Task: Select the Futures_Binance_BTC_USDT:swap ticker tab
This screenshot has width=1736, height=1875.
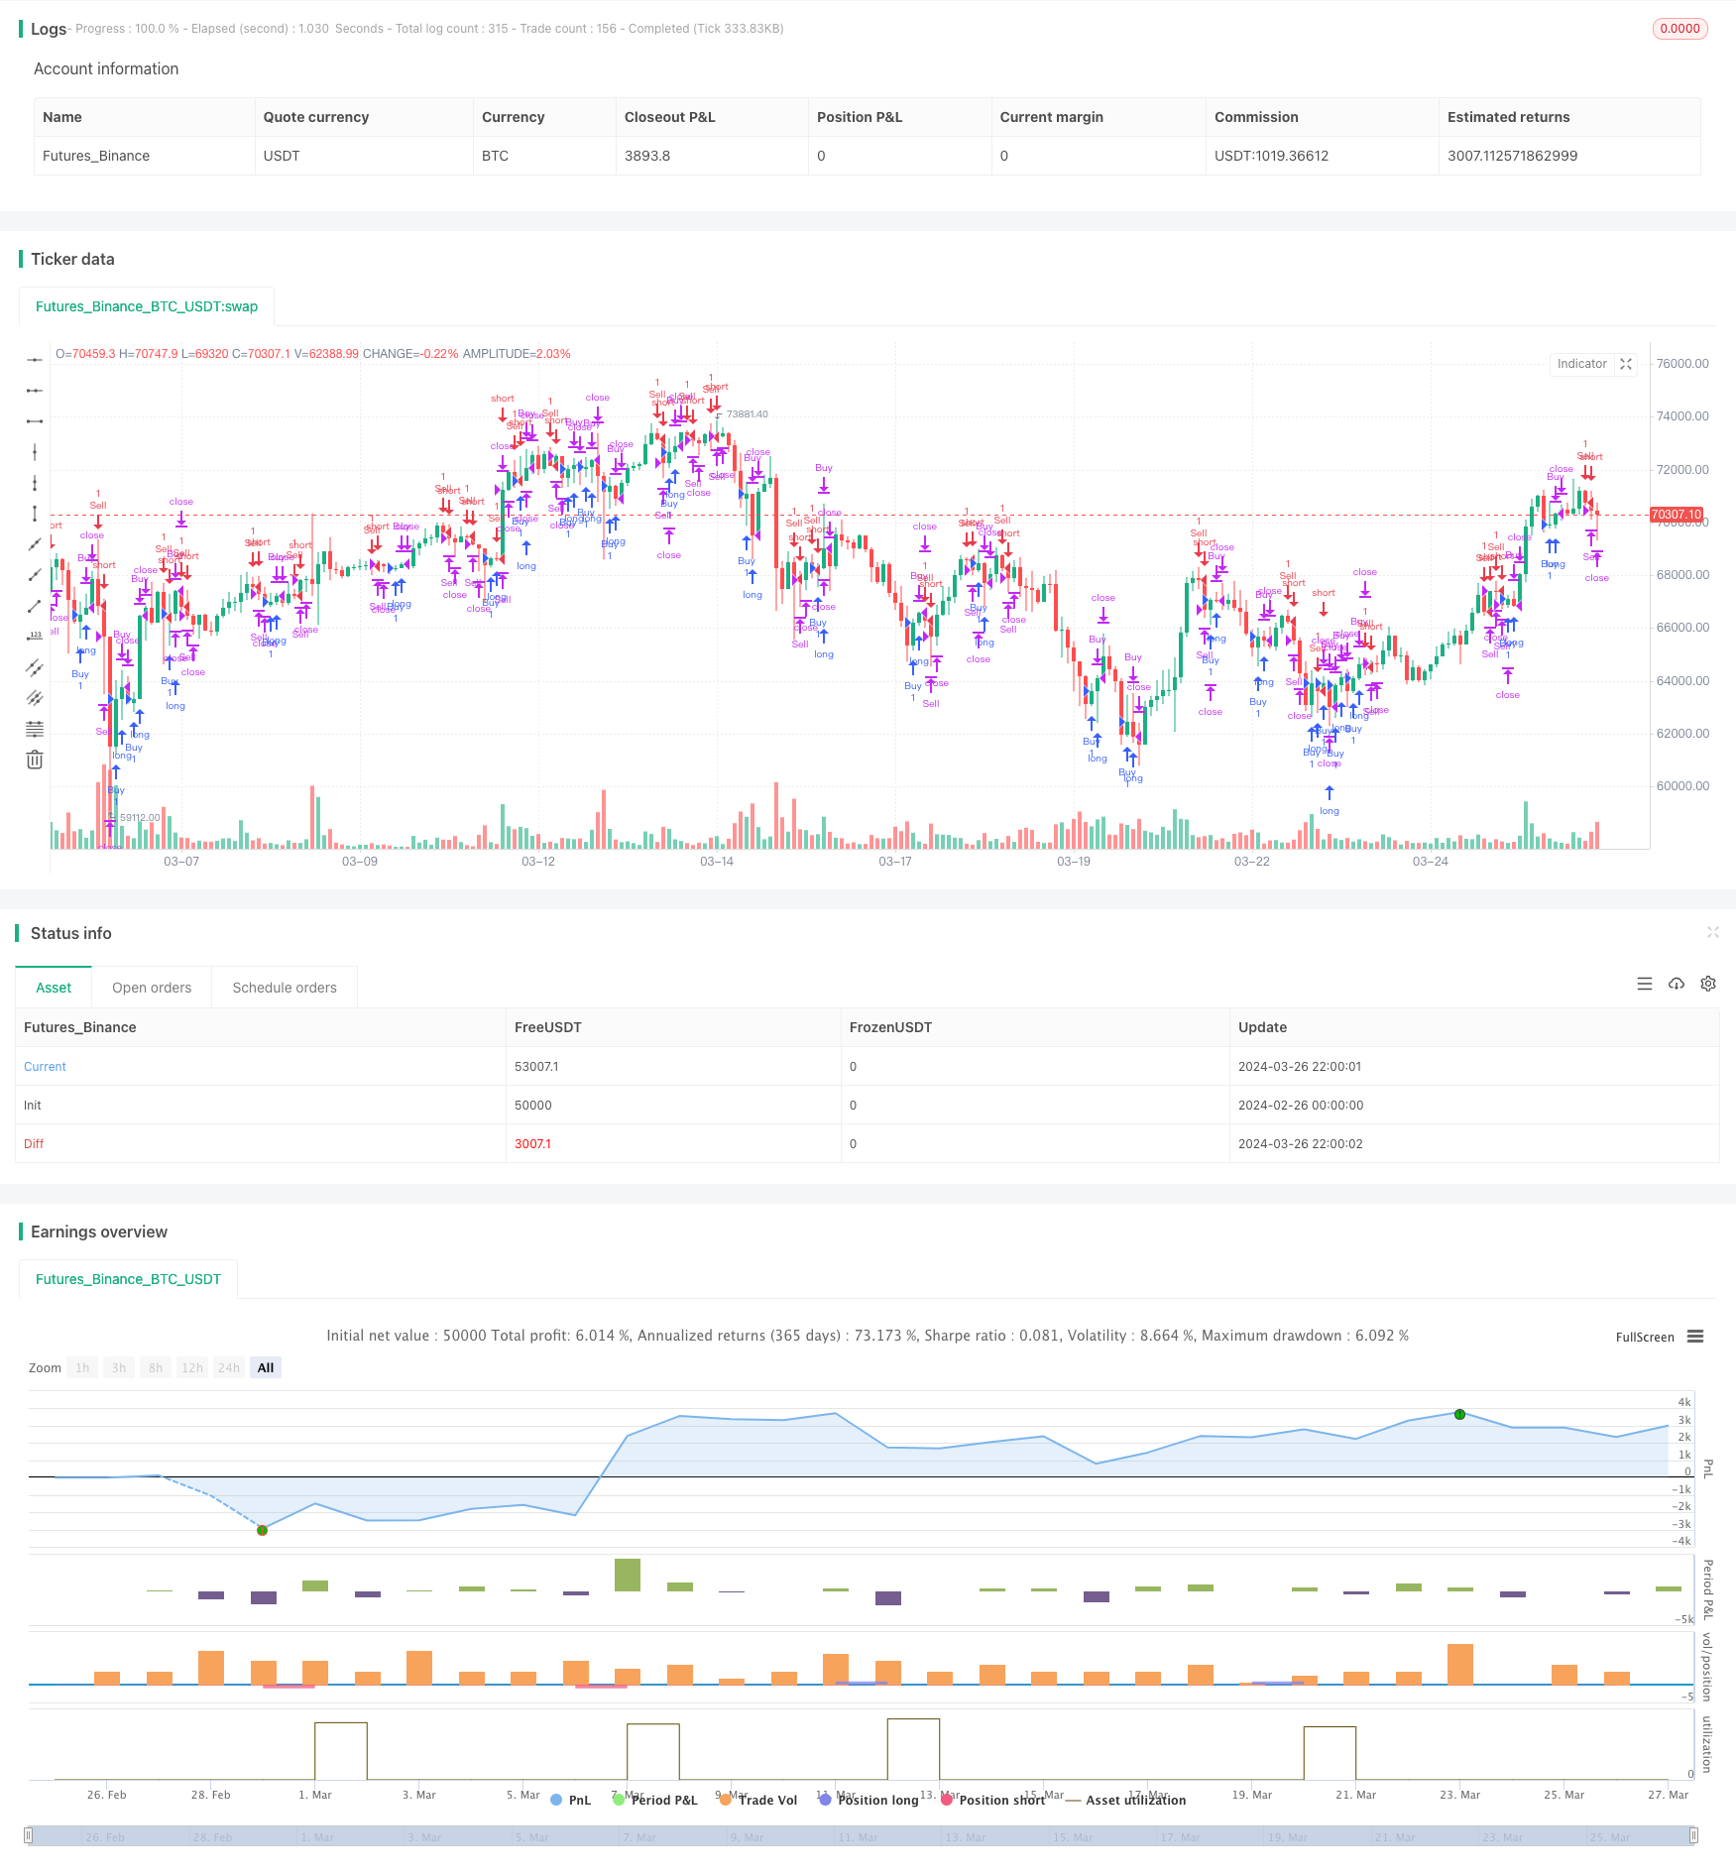Action: [x=147, y=306]
